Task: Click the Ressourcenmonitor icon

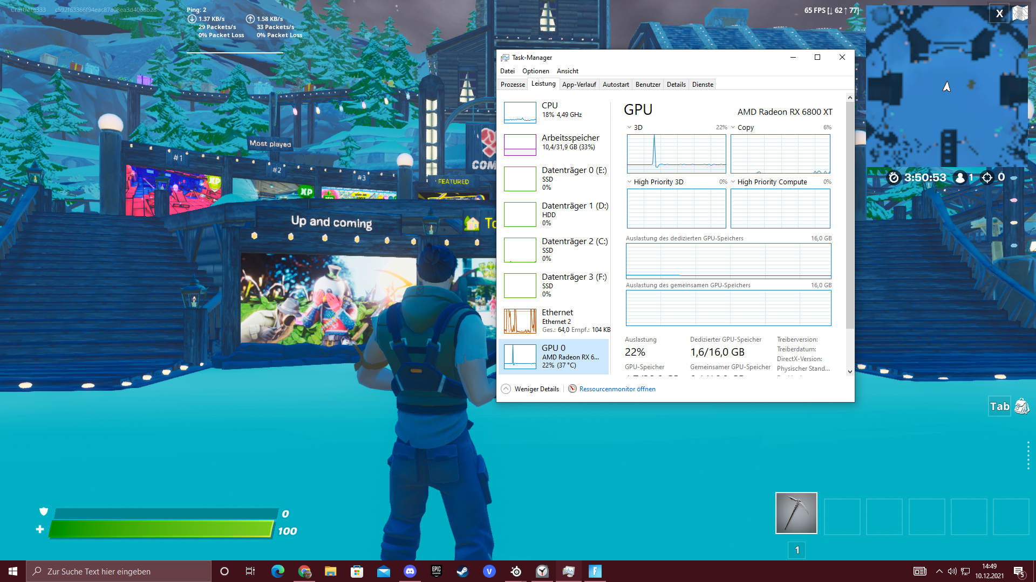Action: (572, 389)
